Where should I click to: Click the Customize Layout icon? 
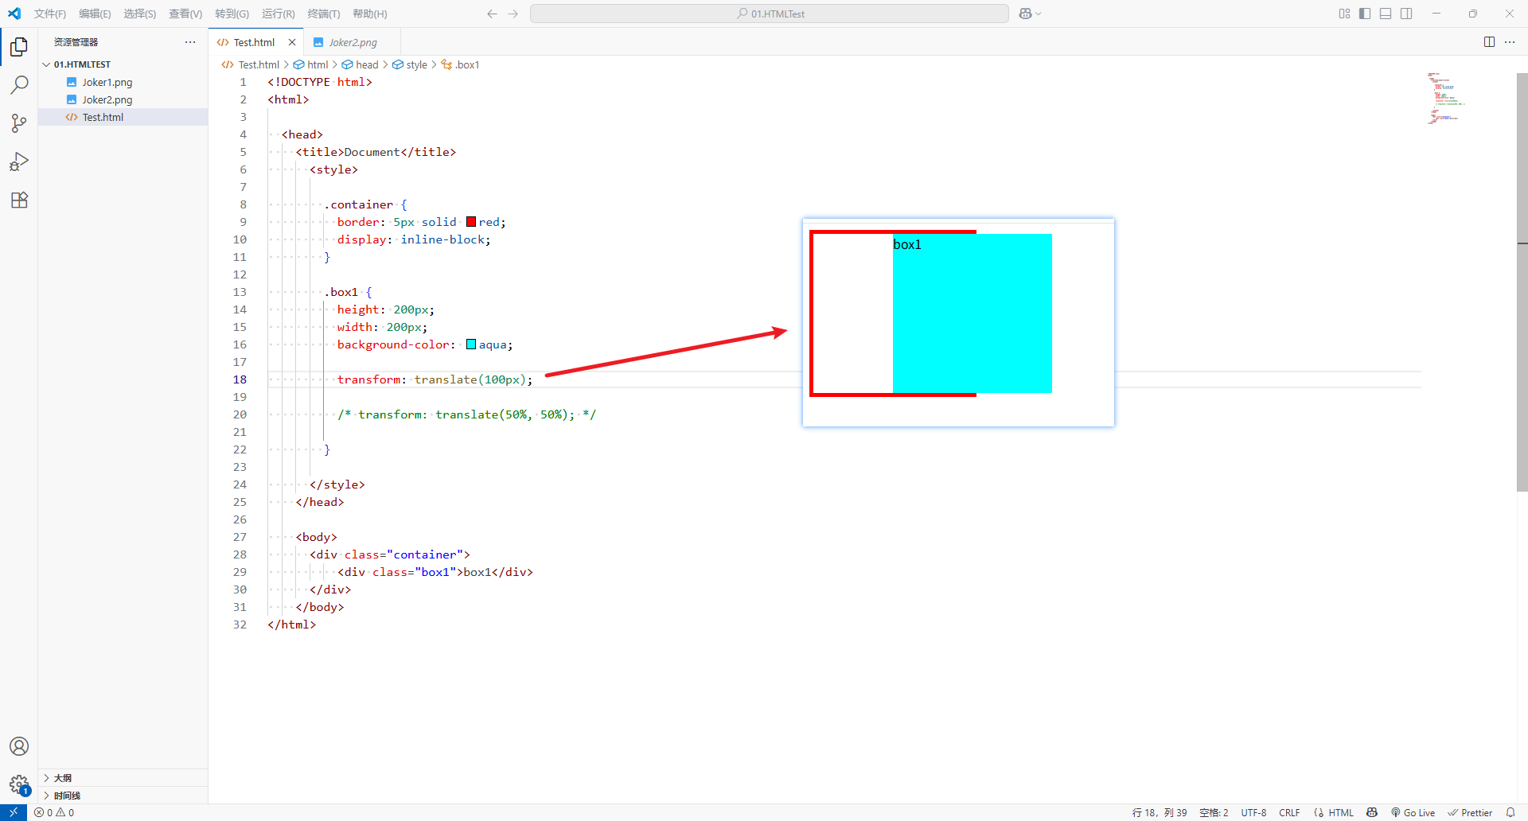(1344, 14)
